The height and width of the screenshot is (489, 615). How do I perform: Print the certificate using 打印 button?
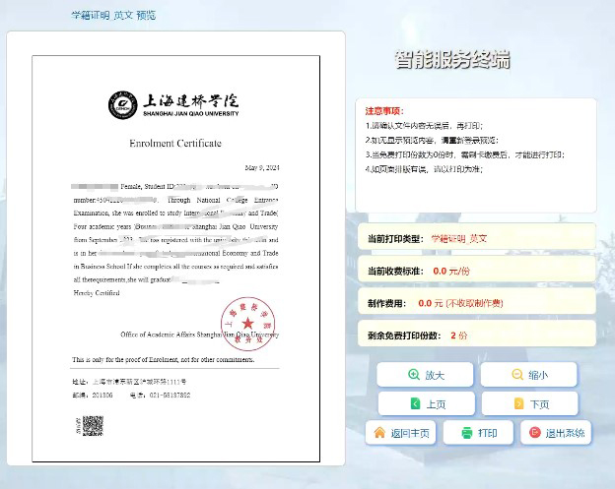point(478,433)
